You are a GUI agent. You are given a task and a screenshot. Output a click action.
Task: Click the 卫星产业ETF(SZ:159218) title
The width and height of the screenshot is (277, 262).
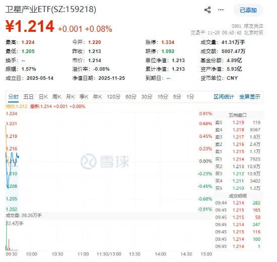[51, 10]
